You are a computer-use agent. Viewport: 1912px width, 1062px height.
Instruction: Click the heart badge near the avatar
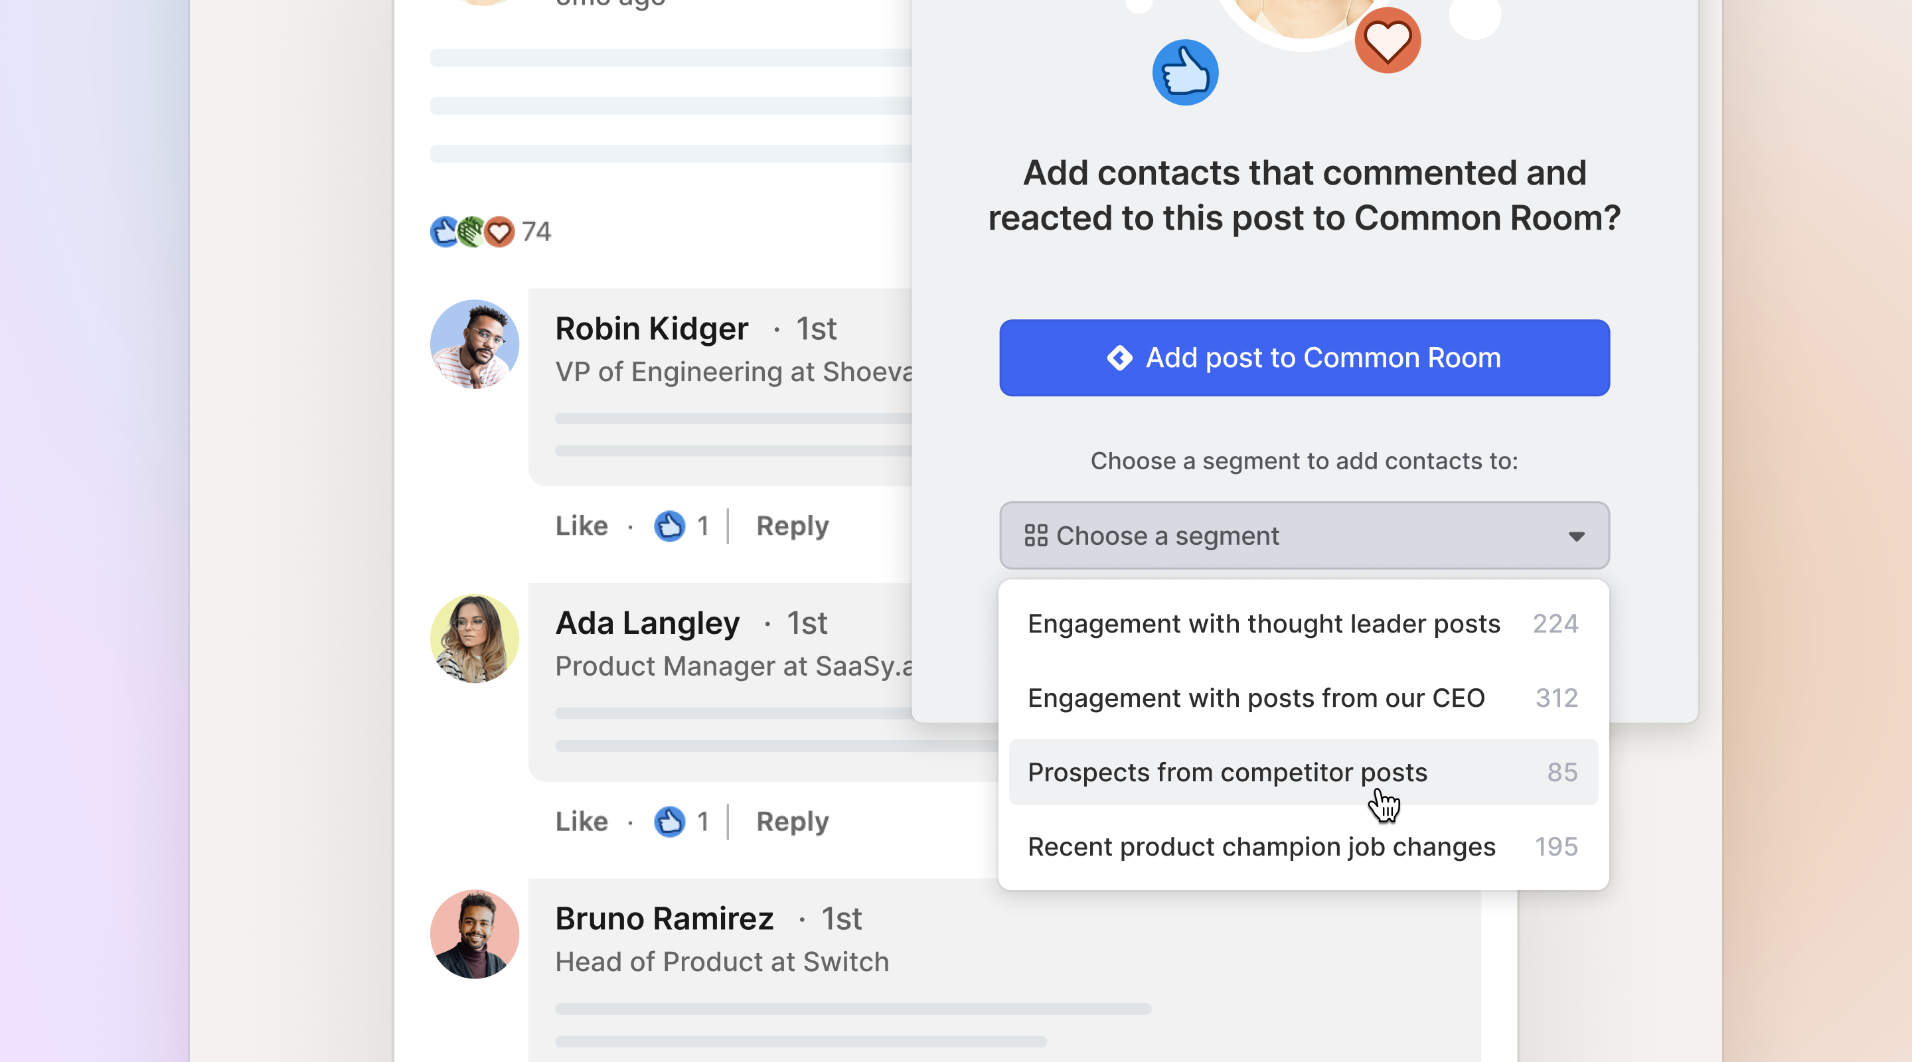click(1388, 40)
